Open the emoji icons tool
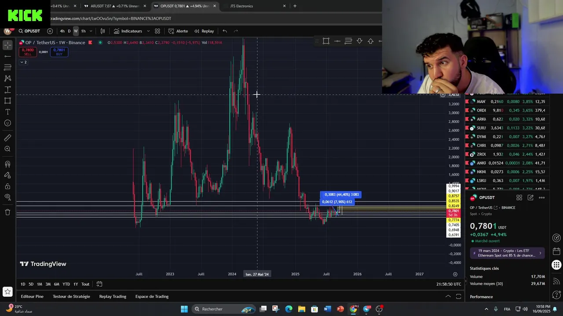Viewport: 563px width, 316px height. tap(7, 123)
